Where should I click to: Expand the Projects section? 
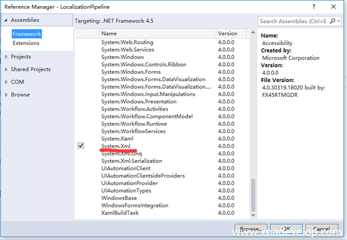coord(6,57)
